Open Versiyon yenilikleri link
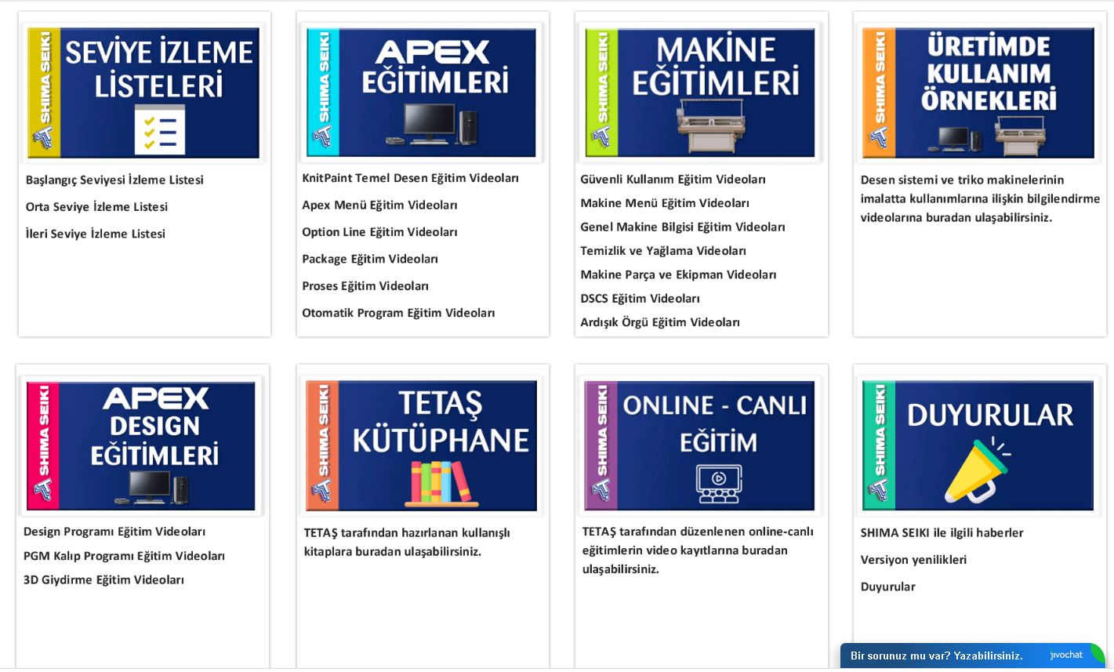The image size is (1114, 672). point(914,560)
